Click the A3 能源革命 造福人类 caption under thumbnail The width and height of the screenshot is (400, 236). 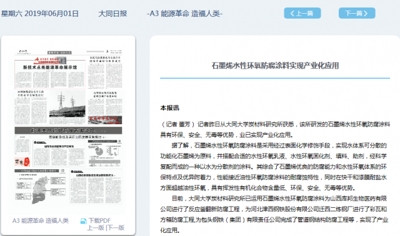point(41,220)
